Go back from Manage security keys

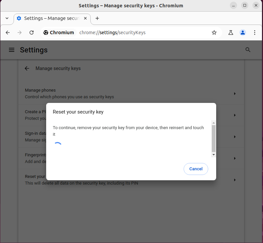coord(27,68)
